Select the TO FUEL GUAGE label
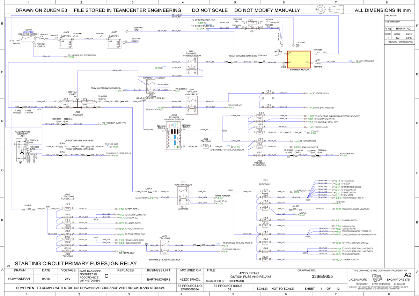This screenshot has height=296, width=419. click(x=347, y=181)
